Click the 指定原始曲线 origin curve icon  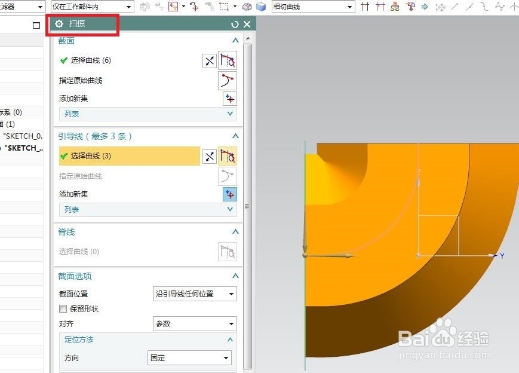click(228, 80)
